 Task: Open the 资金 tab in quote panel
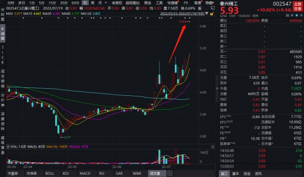pyautogui.click(x=247, y=174)
